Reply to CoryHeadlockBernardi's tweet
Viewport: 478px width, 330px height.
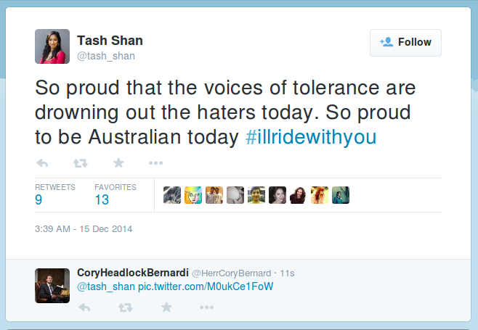click(x=84, y=308)
